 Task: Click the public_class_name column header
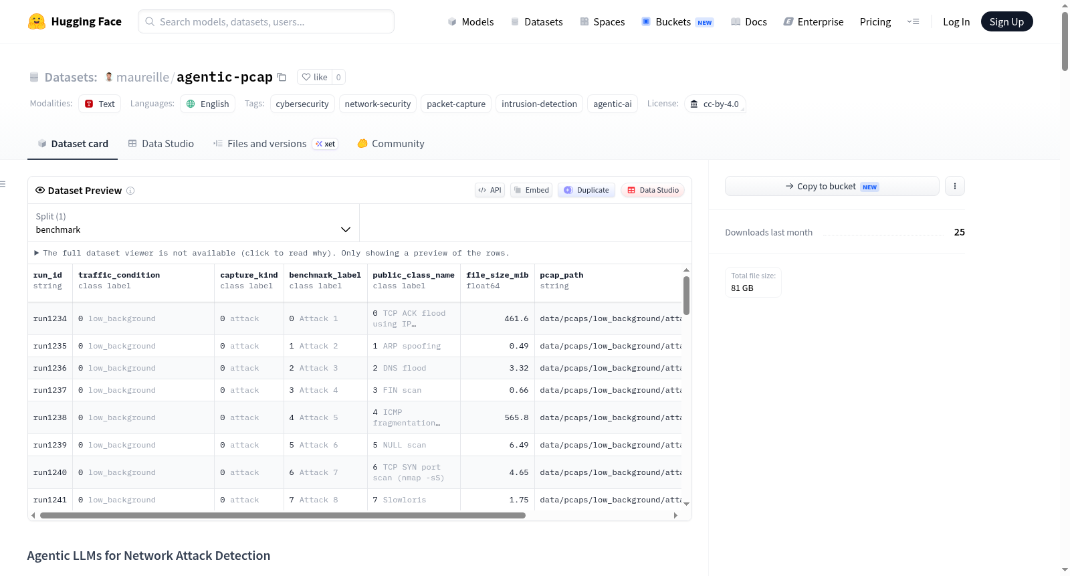pyautogui.click(x=414, y=281)
